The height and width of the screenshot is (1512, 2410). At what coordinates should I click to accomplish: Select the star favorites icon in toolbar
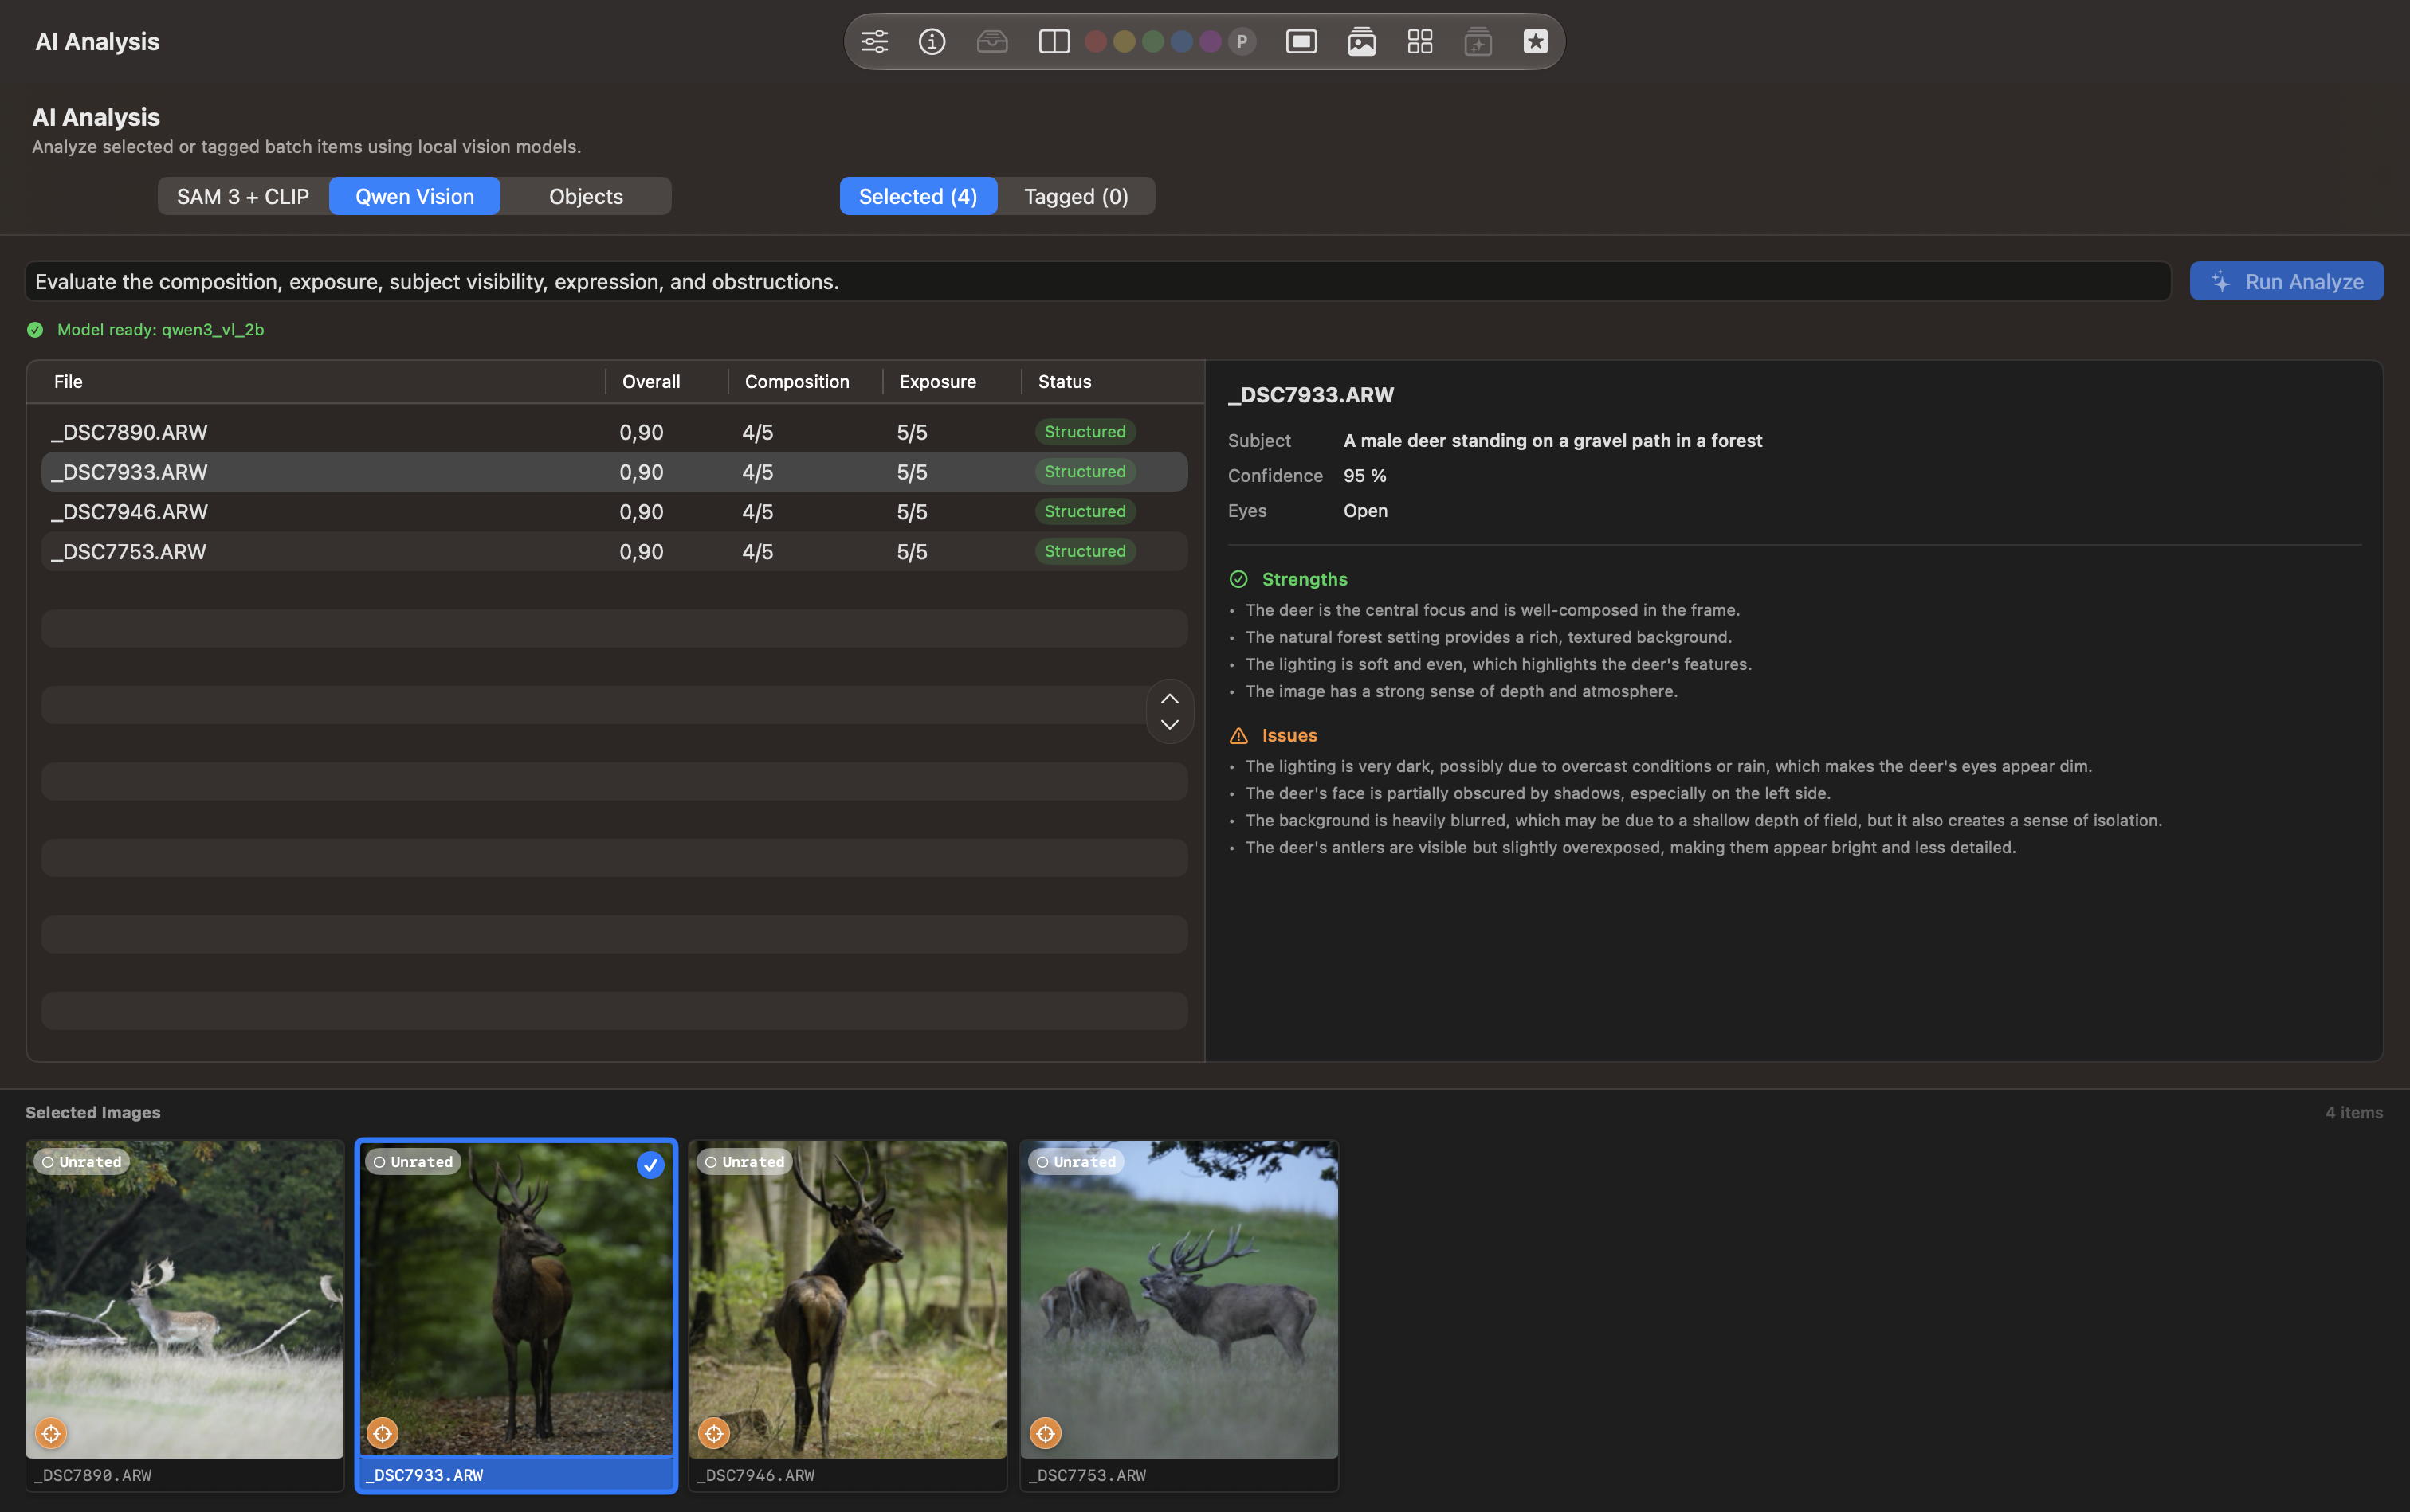click(x=1536, y=41)
